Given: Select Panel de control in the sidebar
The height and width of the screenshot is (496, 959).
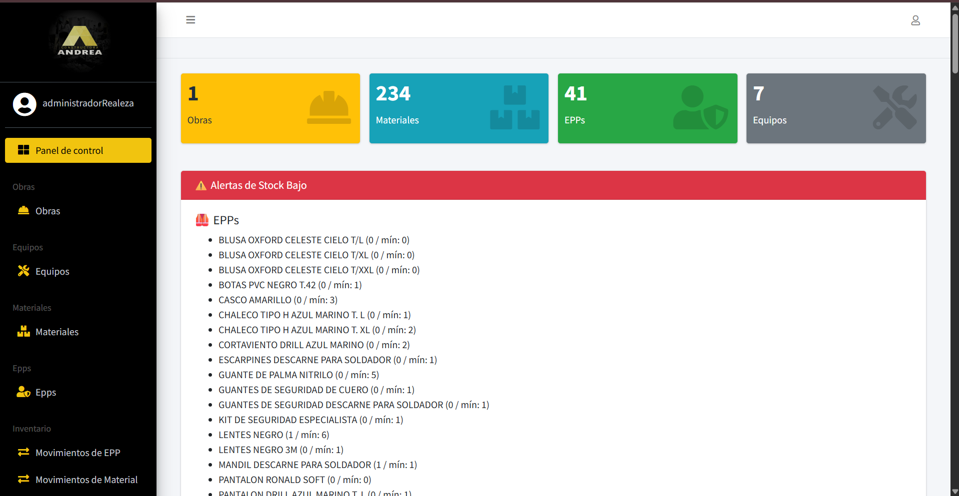Looking at the screenshot, I should [69, 150].
